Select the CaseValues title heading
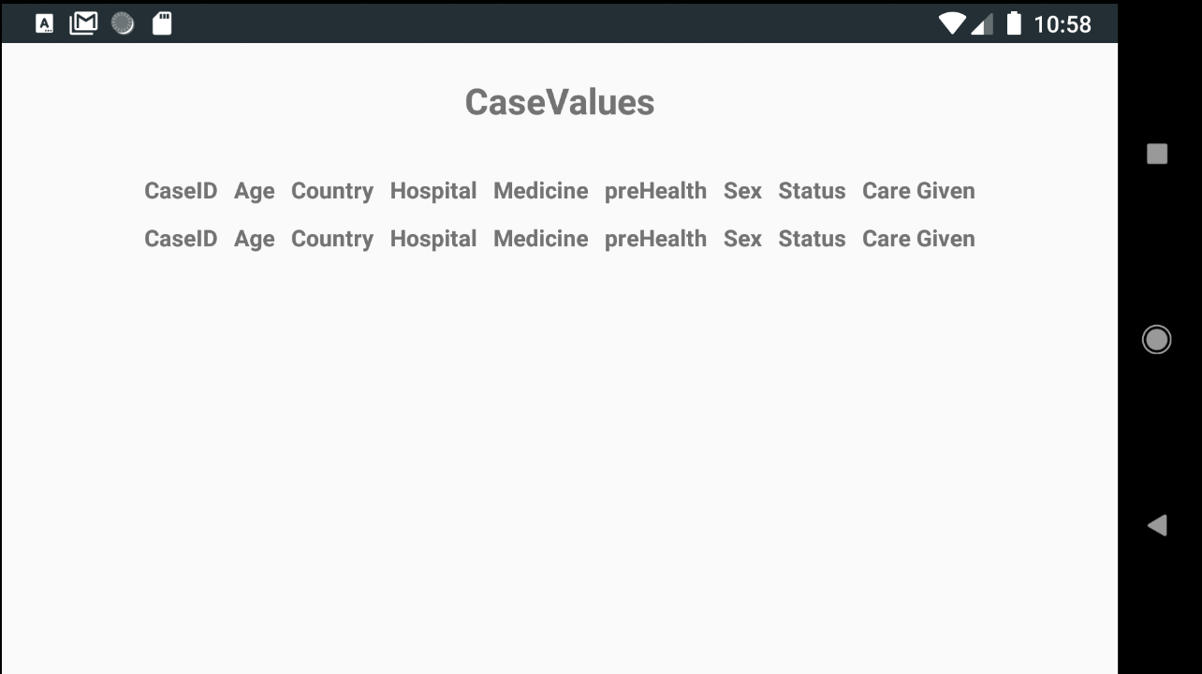Viewport: 1202px width, 674px height. (559, 101)
